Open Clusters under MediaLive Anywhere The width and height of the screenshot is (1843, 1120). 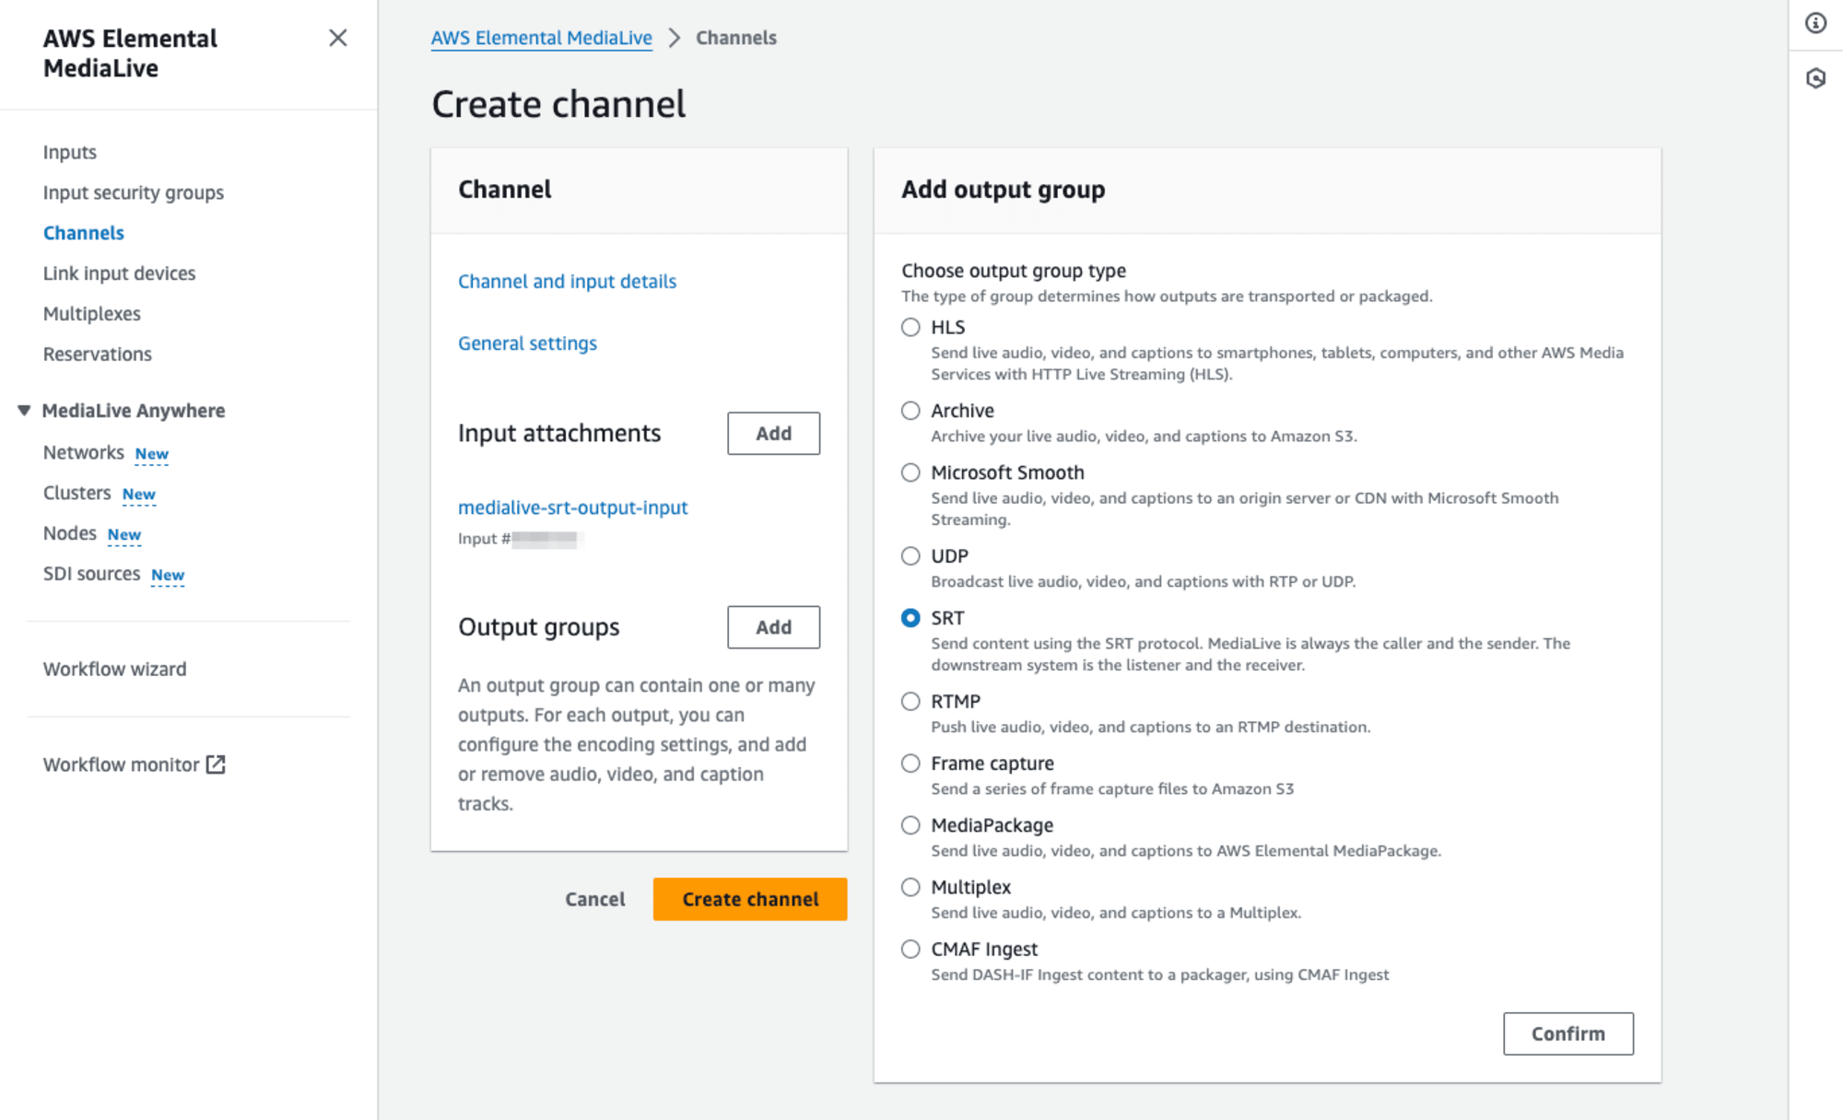coord(77,493)
